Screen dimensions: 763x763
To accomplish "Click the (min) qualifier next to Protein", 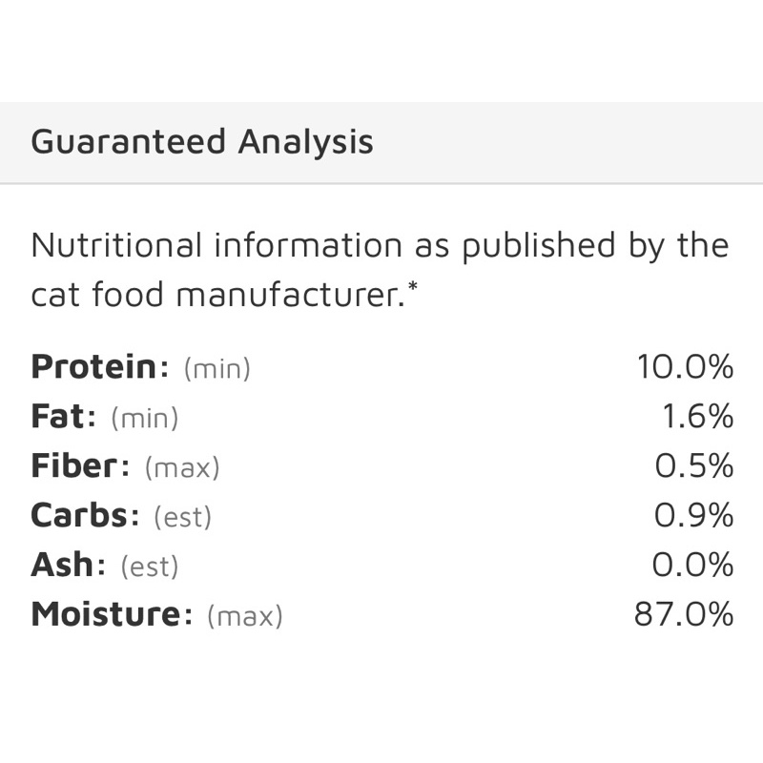I will point(217,368).
